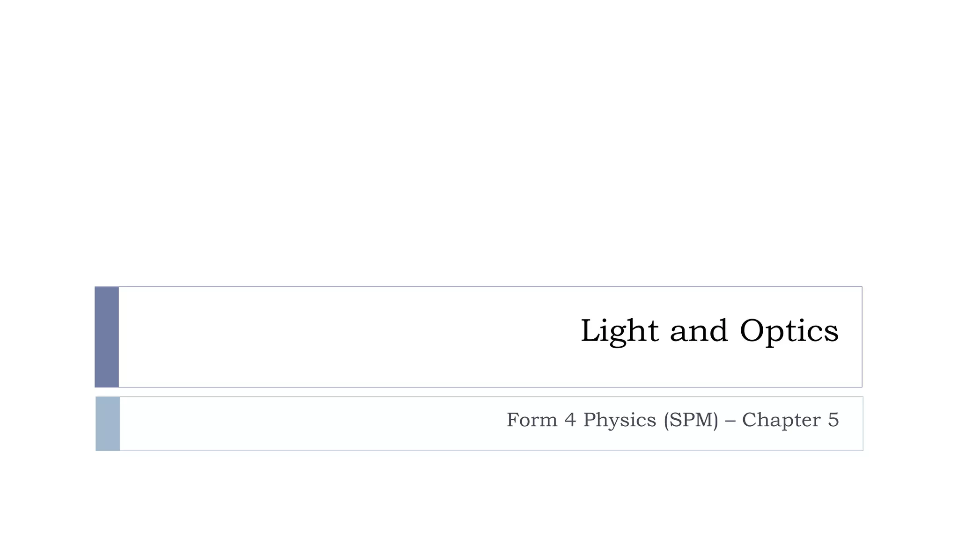The width and height of the screenshot is (959, 539).
Task: Click the letter 'O' of 'Optics'
Action: click(x=755, y=331)
